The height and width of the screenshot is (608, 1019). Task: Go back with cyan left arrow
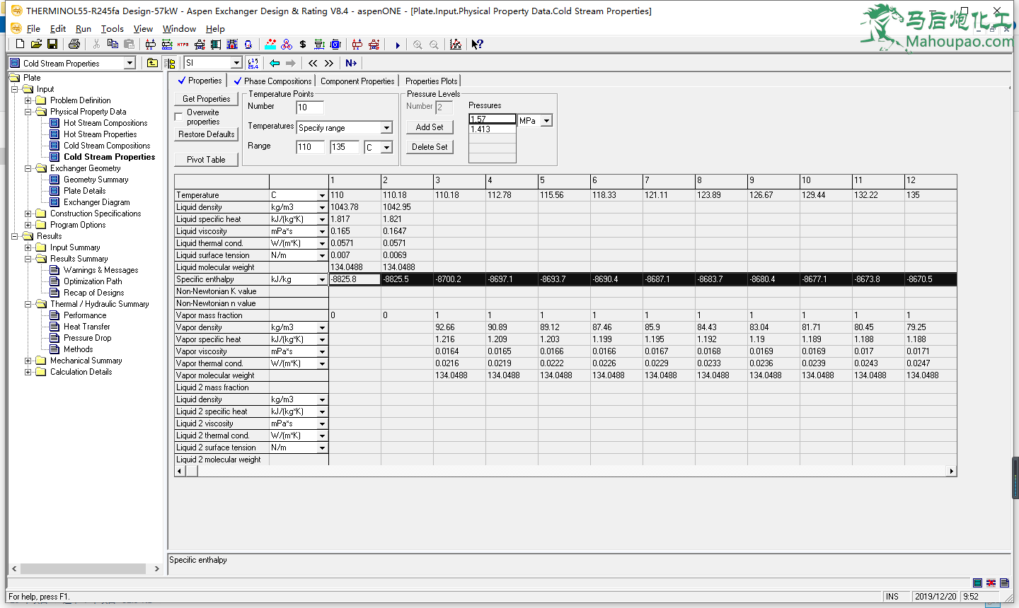pos(275,63)
